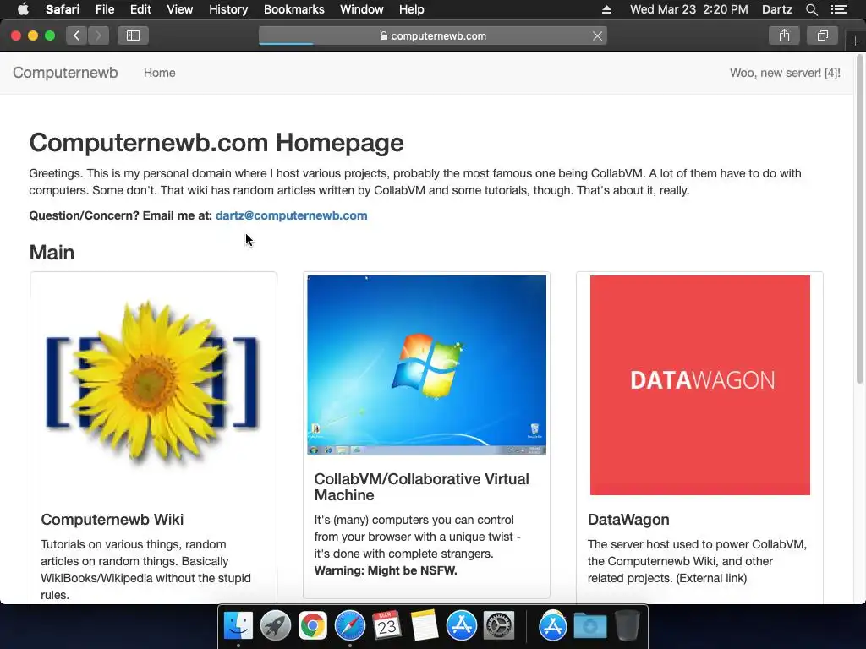Click the eject icon in menu bar
866x649 pixels.
[x=606, y=9]
